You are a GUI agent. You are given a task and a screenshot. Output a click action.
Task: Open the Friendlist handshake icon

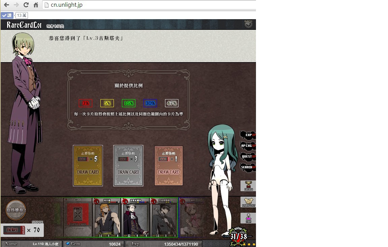(x=248, y=202)
